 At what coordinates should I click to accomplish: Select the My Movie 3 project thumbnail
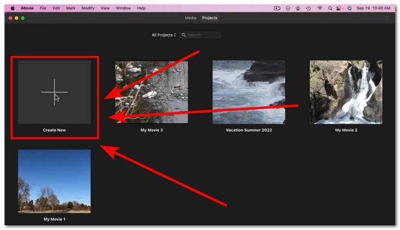151,92
